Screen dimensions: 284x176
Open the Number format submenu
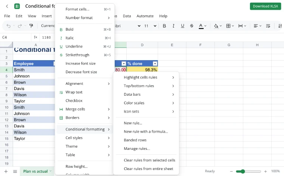tap(85, 18)
